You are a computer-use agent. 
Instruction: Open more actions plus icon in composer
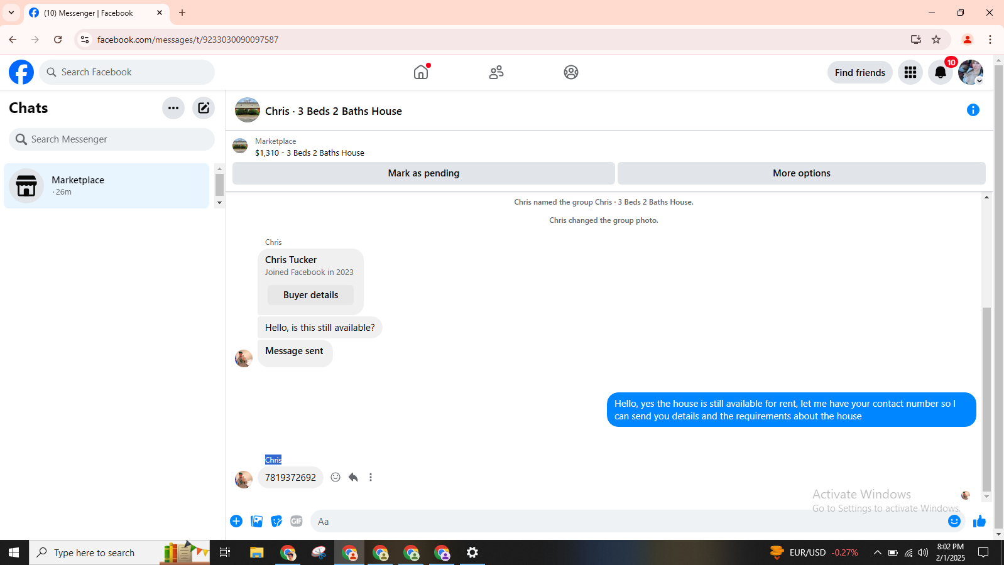pos(236,521)
